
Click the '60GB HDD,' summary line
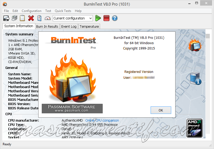tap(16, 58)
